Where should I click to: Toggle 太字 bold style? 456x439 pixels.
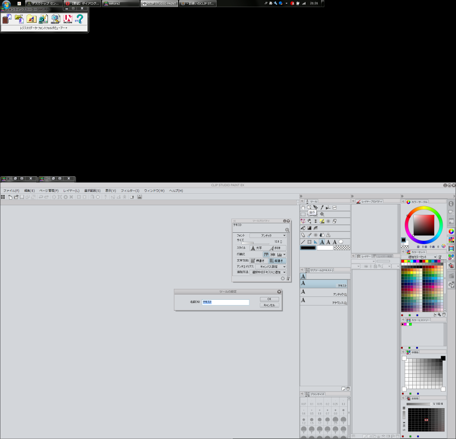[256, 248]
